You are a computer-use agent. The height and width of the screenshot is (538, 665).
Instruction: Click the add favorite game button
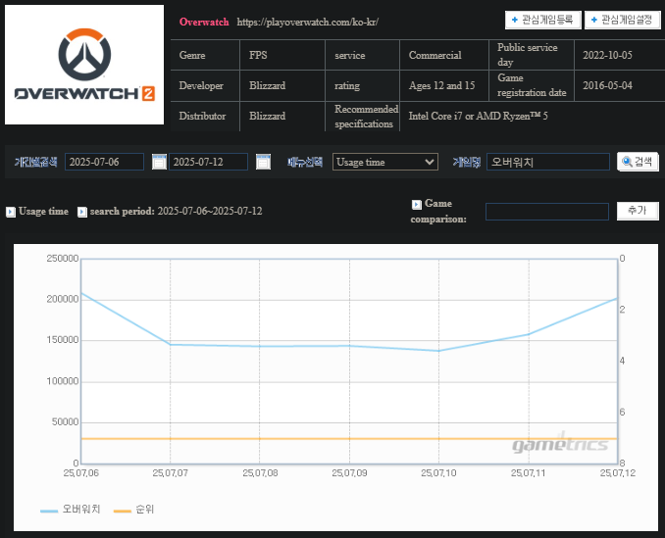click(x=542, y=20)
